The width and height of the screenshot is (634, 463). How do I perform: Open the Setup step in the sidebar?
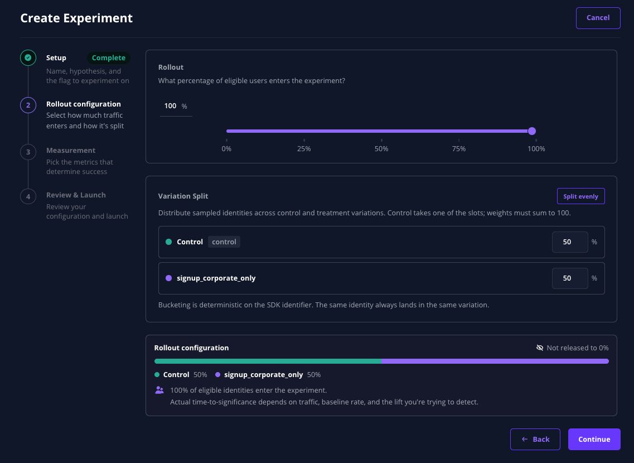(56, 58)
